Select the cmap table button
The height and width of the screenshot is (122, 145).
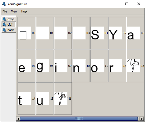click(x=9, y=19)
